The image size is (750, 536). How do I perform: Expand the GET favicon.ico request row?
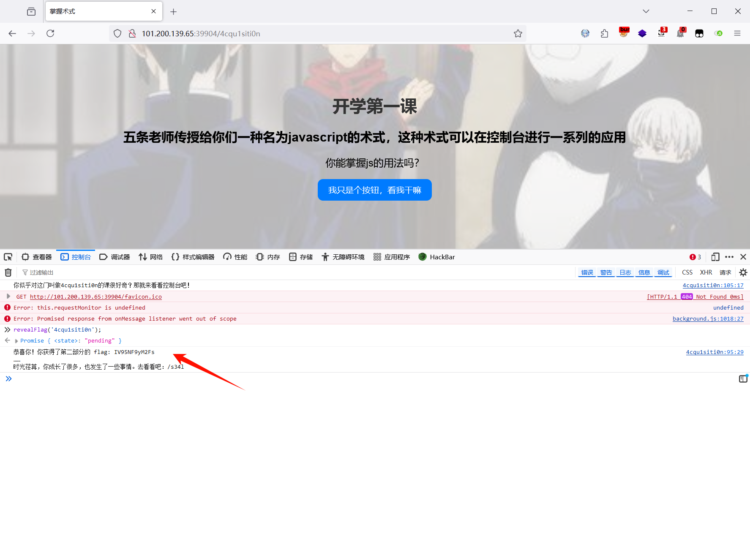point(8,297)
